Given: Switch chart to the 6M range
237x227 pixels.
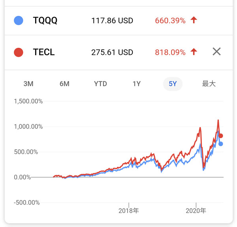Looking at the screenshot, I should [x=64, y=84].
